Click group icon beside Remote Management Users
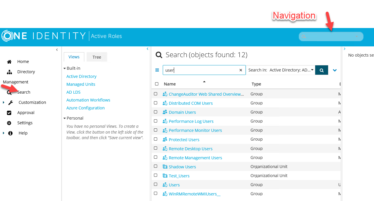374x201 pixels. (165, 158)
